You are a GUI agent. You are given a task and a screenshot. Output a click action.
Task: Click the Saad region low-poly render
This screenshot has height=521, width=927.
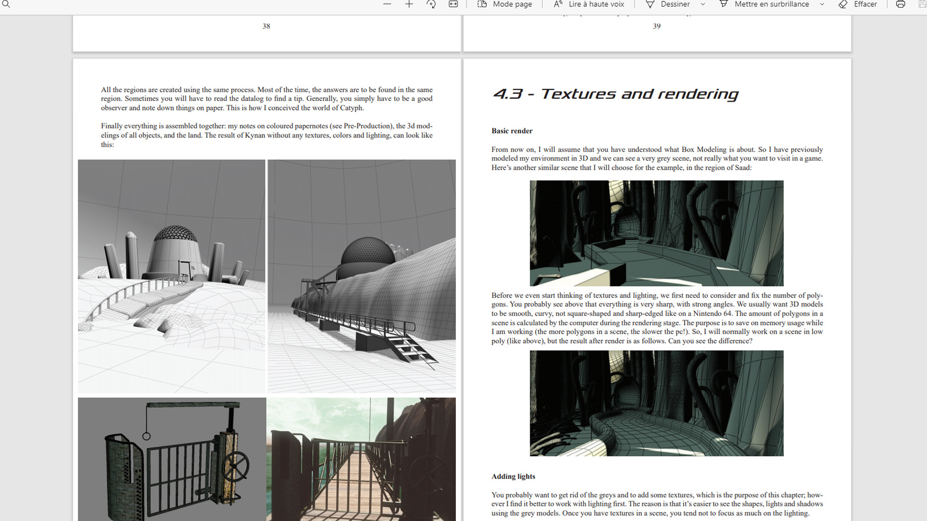click(x=656, y=233)
